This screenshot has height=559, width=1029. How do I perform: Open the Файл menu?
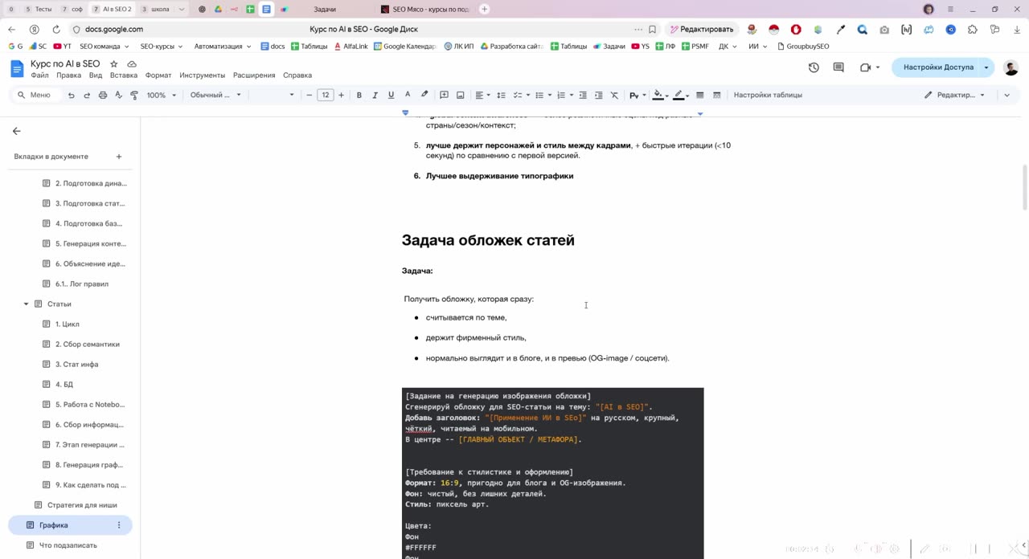coord(39,75)
